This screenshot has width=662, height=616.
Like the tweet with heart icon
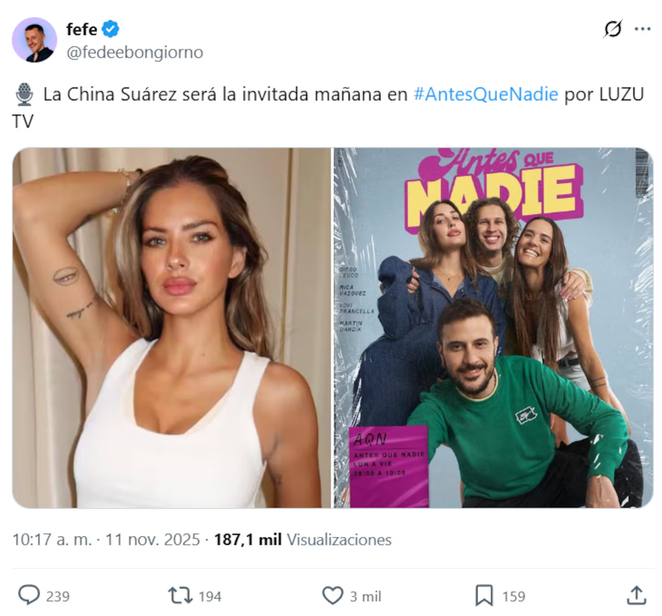332,596
